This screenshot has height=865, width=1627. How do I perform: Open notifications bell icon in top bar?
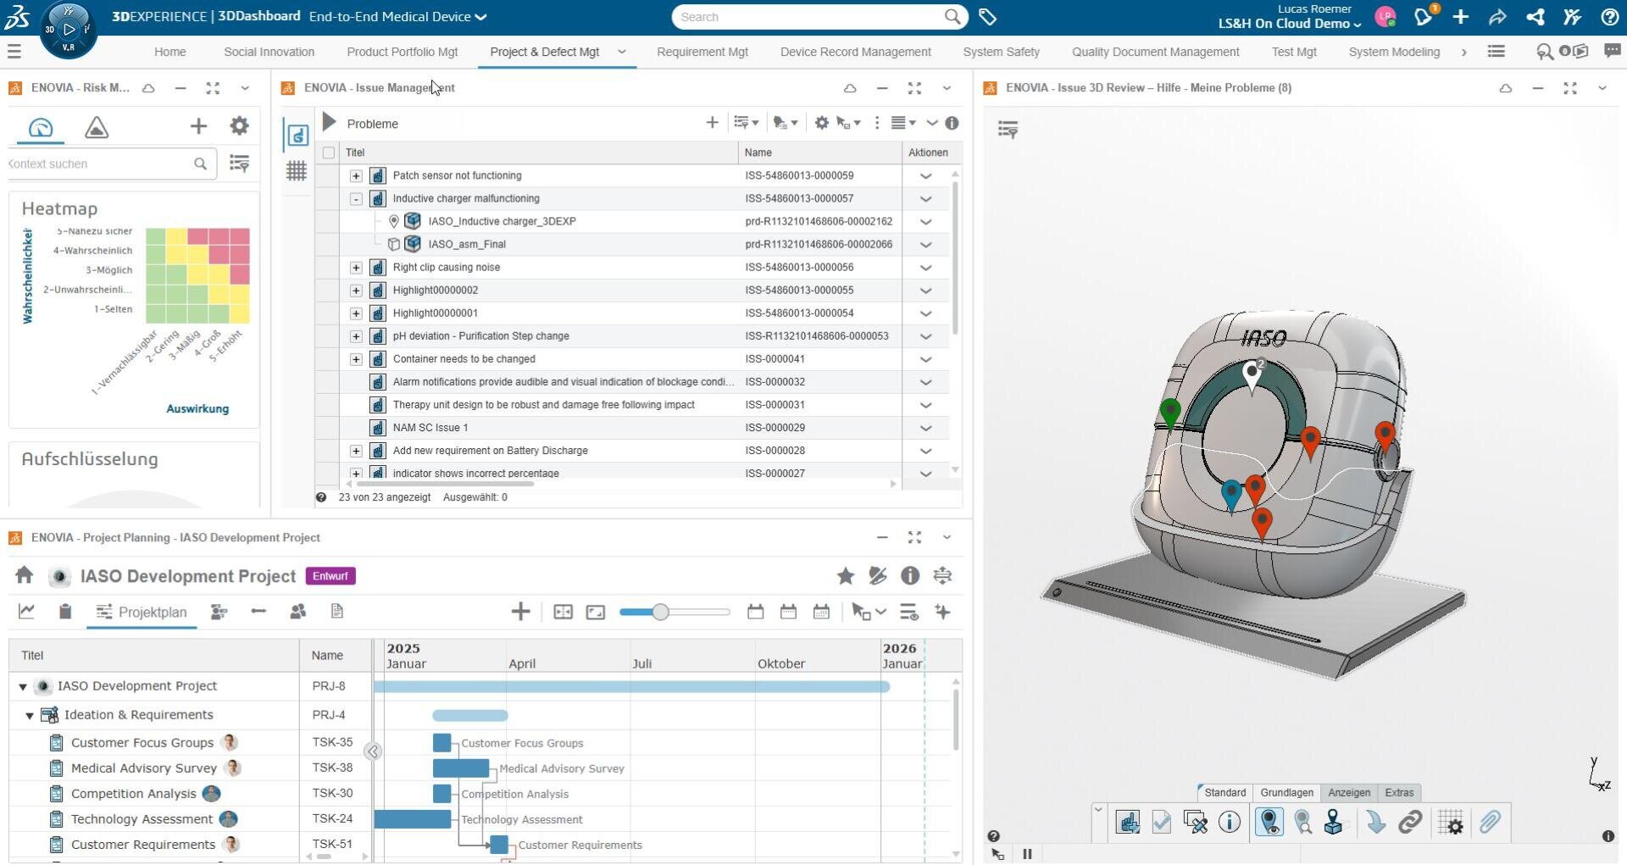tap(1424, 16)
